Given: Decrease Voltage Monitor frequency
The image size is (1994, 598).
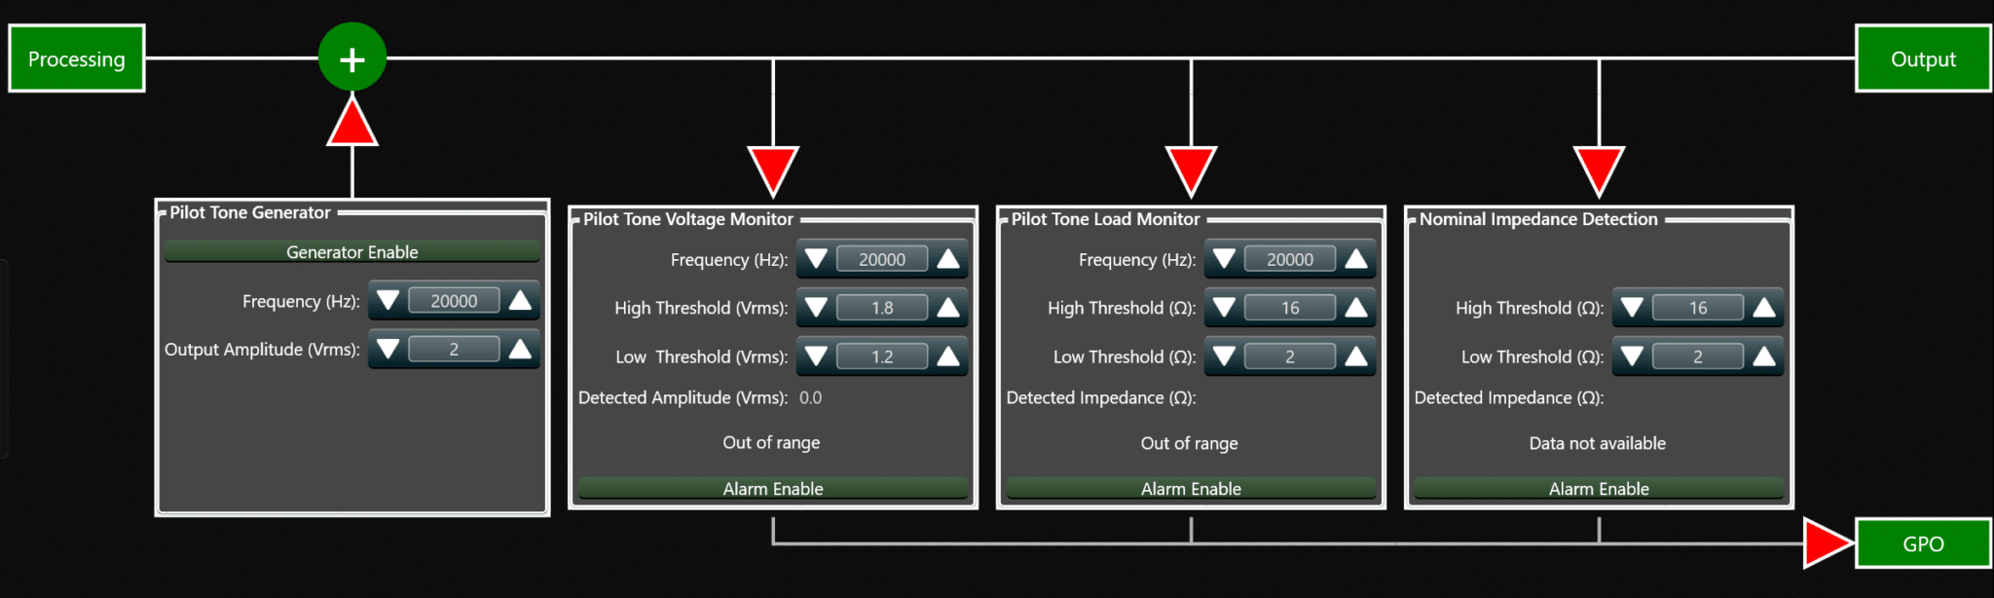Looking at the screenshot, I should coord(816,259).
